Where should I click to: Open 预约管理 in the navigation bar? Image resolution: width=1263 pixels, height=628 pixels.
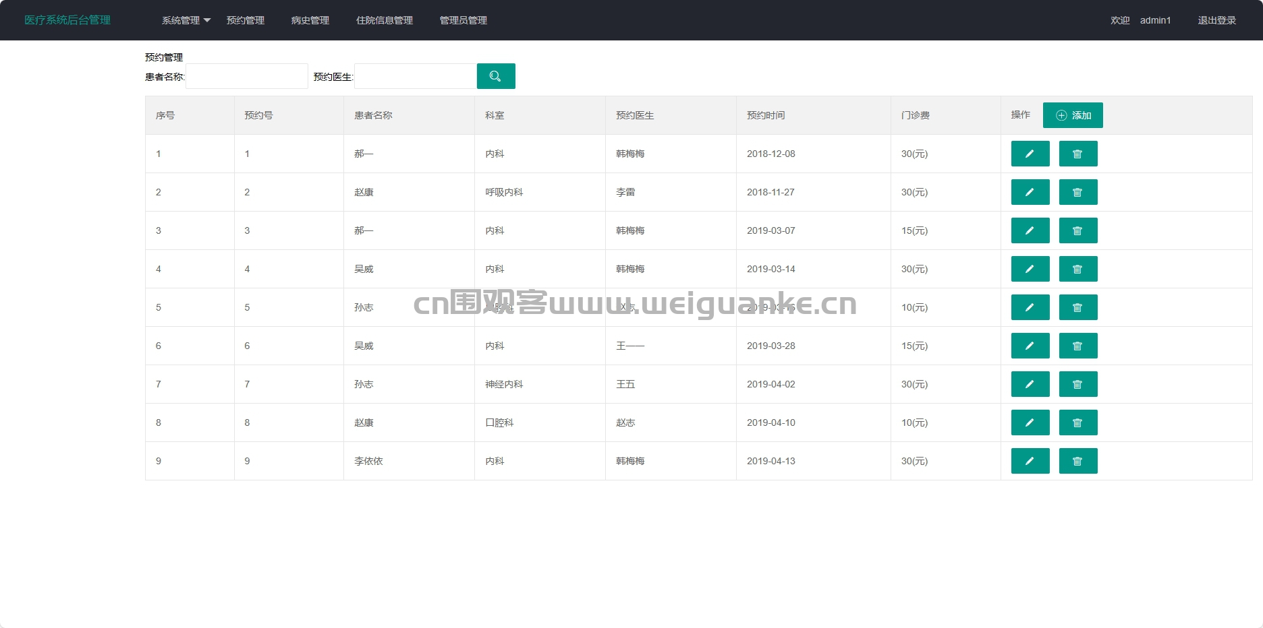pos(246,20)
